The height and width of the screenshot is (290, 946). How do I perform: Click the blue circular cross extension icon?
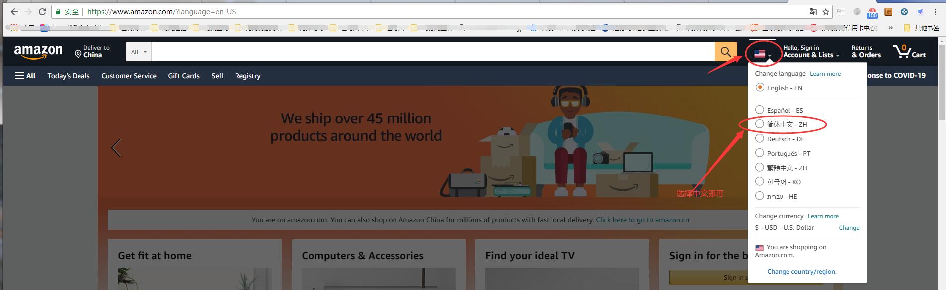click(x=904, y=12)
